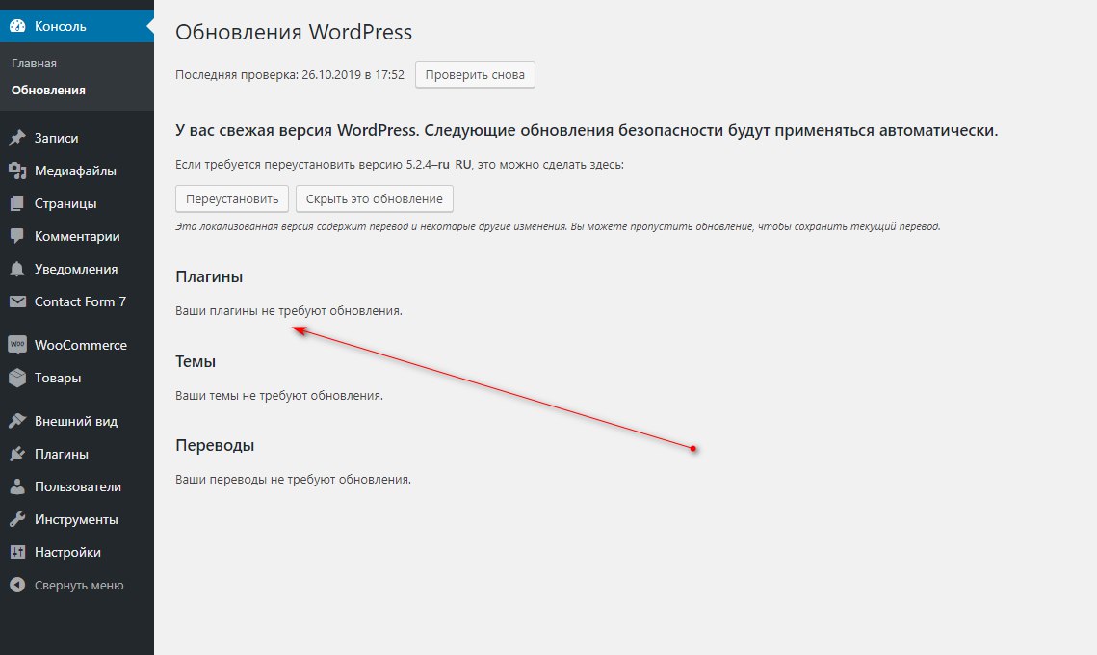Open Contact Form 7 menu

pos(77,301)
